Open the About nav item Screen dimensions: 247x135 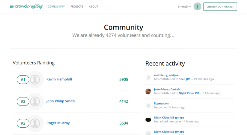94,6
